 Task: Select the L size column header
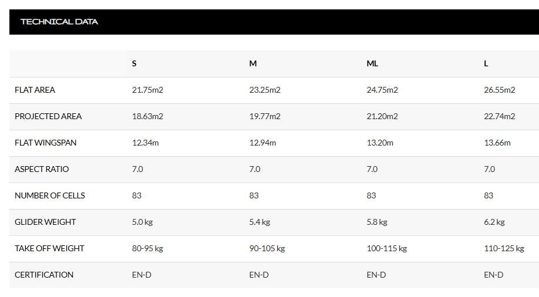click(486, 63)
